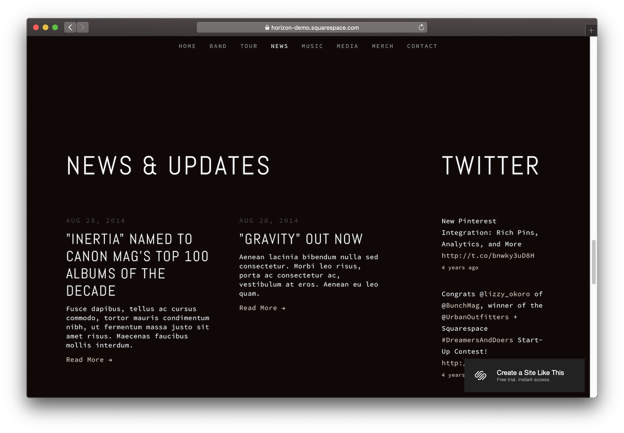
Task: Click the padlock icon in the address bar
Action: pyautogui.click(x=267, y=28)
